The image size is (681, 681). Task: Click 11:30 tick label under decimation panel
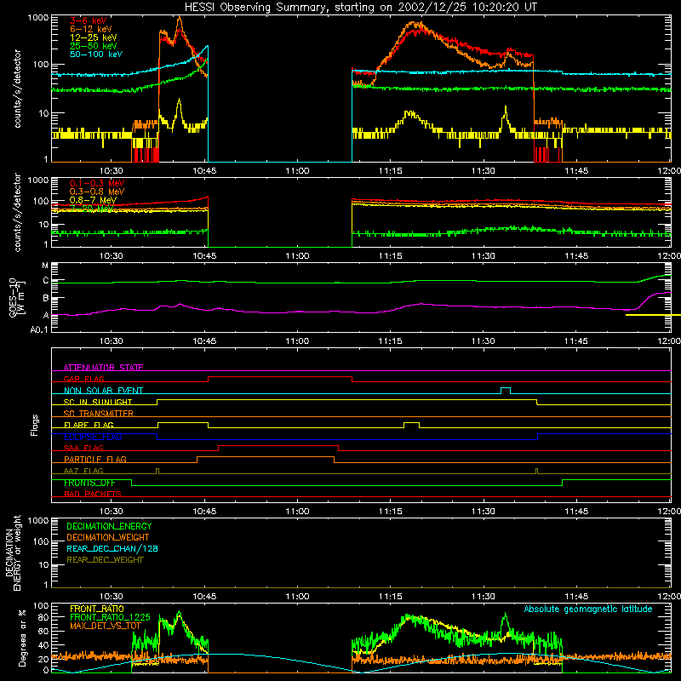483,597
